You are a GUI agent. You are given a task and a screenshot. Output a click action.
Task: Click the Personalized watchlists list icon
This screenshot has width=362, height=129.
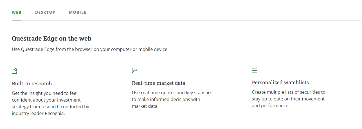[x=255, y=71]
